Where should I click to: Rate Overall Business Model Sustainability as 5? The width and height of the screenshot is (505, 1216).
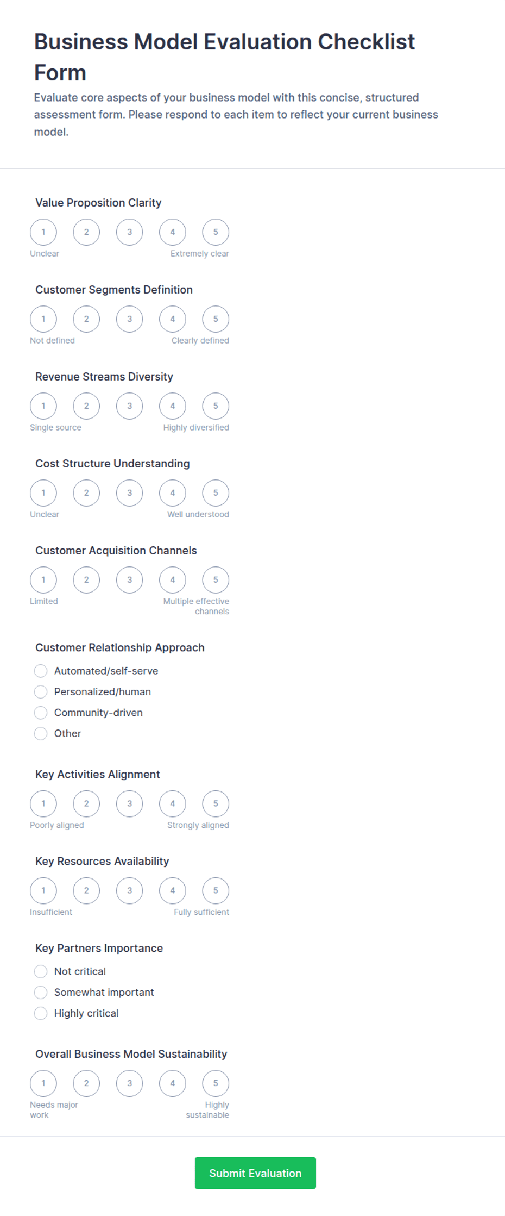pos(216,1083)
